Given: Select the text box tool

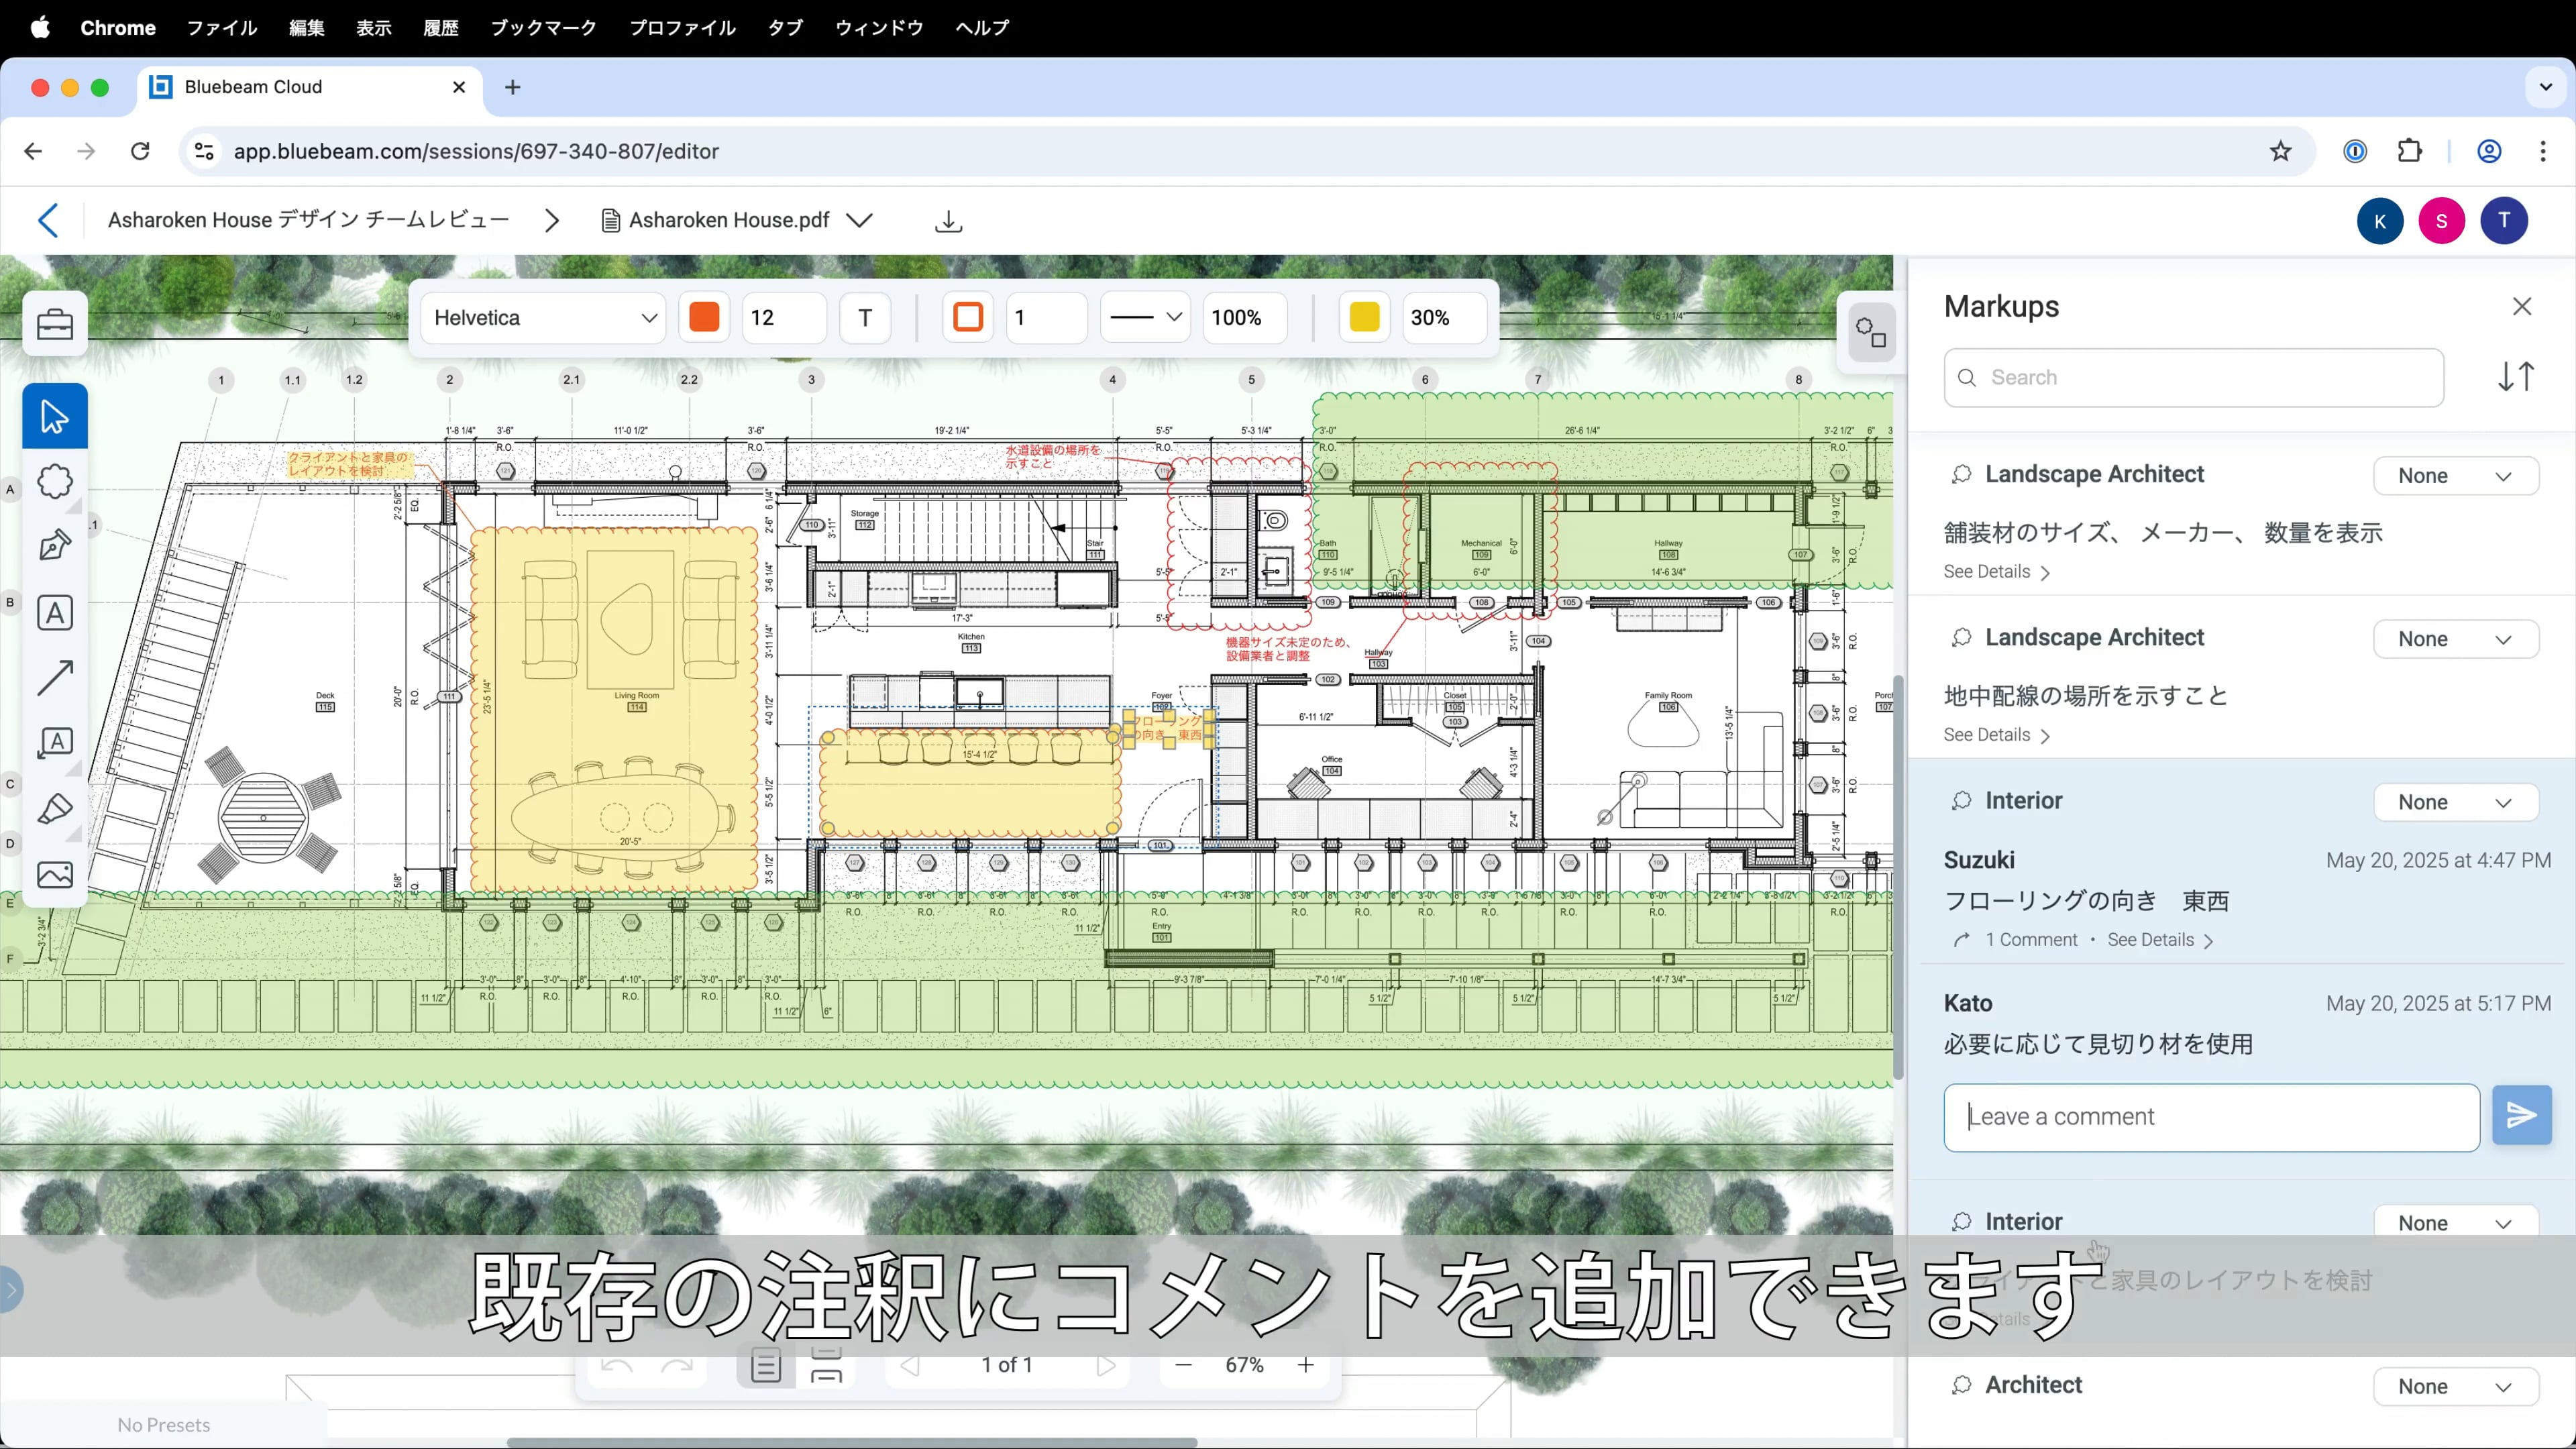Looking at the screenshot, I should coord(54,612).
